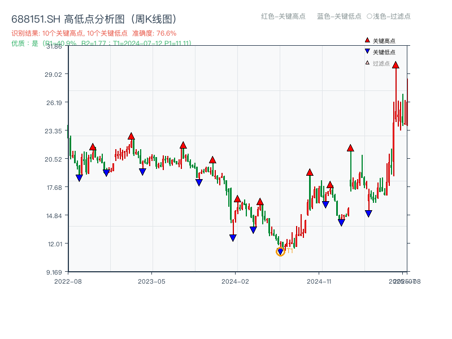The height and width of the screenshot is (339, 452).
Task: Click the red key-high marker just above 2024-02 axis tick
Action: click(237, 199)
